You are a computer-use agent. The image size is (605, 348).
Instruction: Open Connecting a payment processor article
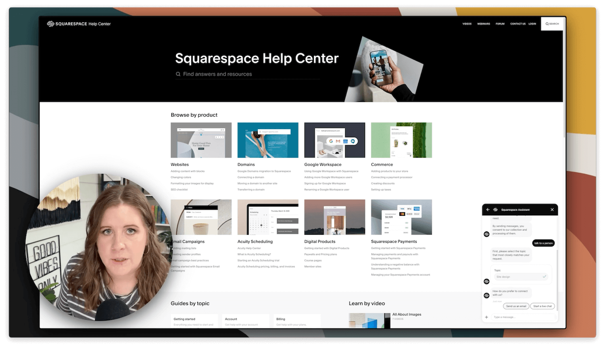coord(392,177)
